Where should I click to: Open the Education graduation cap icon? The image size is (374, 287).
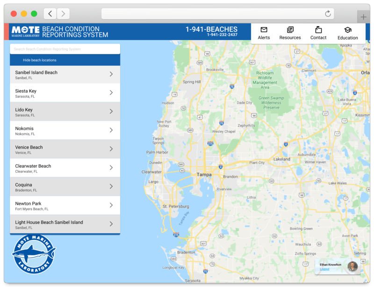pyautogui.click(x=347, y=30)
